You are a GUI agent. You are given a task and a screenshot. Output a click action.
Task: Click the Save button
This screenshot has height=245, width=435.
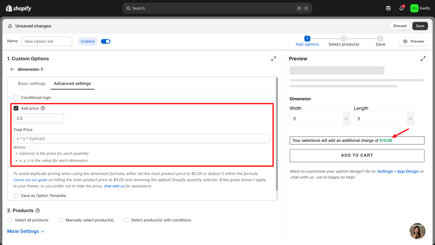click(420, 26)
